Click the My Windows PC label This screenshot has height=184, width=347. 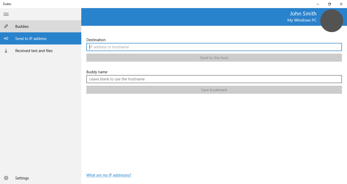pos(302,20)
